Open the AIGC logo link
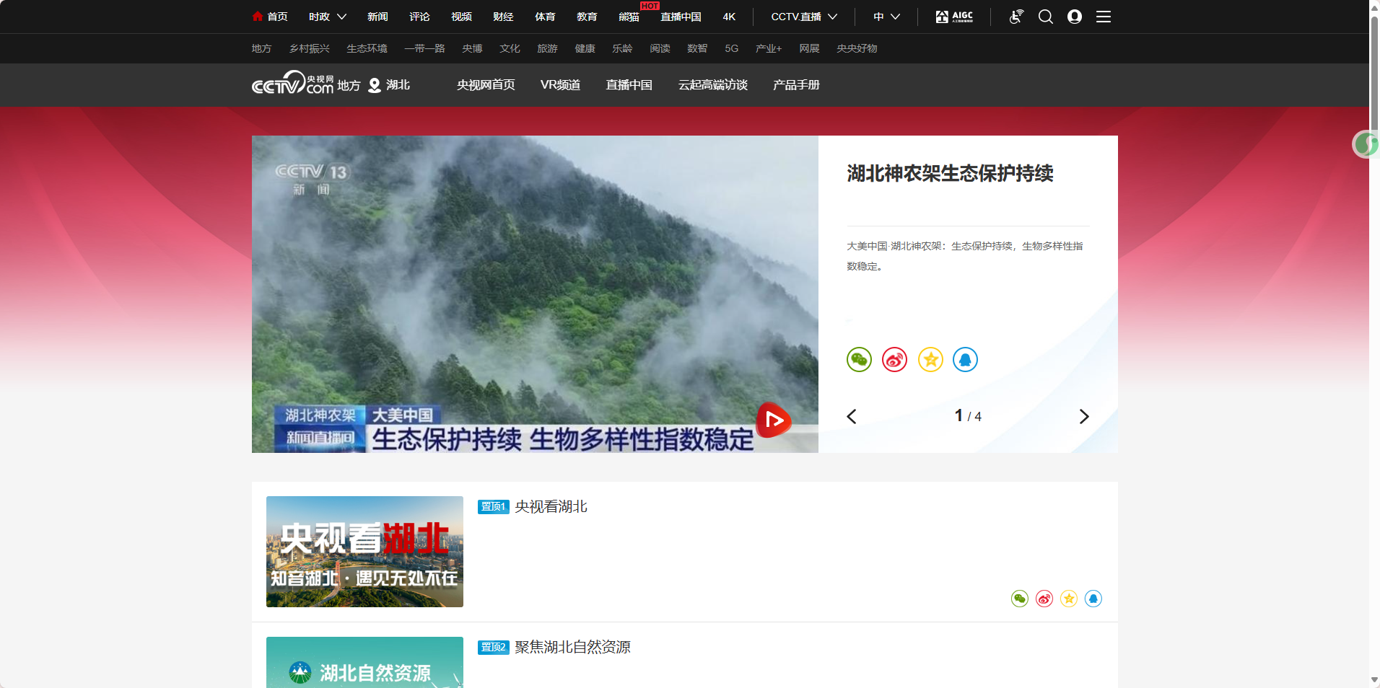The image size is (1380, 688). click(x=954, y=17)
